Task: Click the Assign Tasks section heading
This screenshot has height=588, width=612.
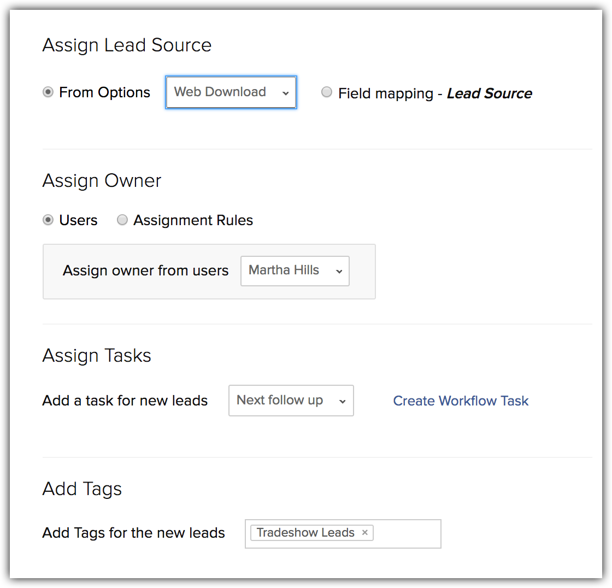Action: point(97,356)
